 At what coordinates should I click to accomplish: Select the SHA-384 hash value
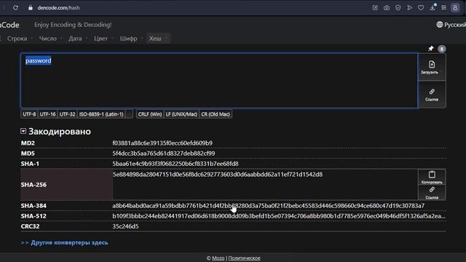(269, 205)
